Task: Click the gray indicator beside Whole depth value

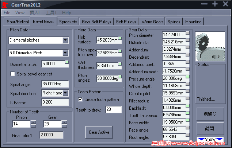Action: (x=187, y=84)
